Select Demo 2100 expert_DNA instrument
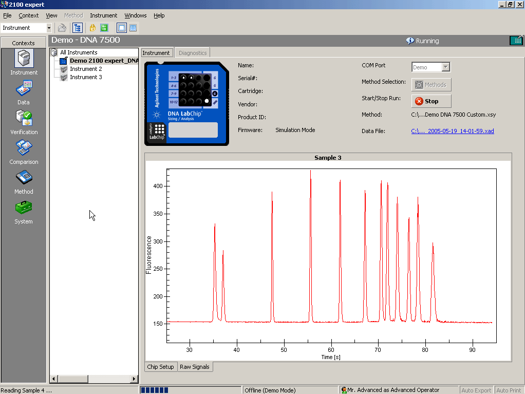 click(104, 61)
